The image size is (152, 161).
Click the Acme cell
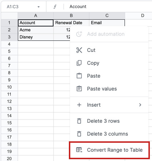(x=36, y=30)
